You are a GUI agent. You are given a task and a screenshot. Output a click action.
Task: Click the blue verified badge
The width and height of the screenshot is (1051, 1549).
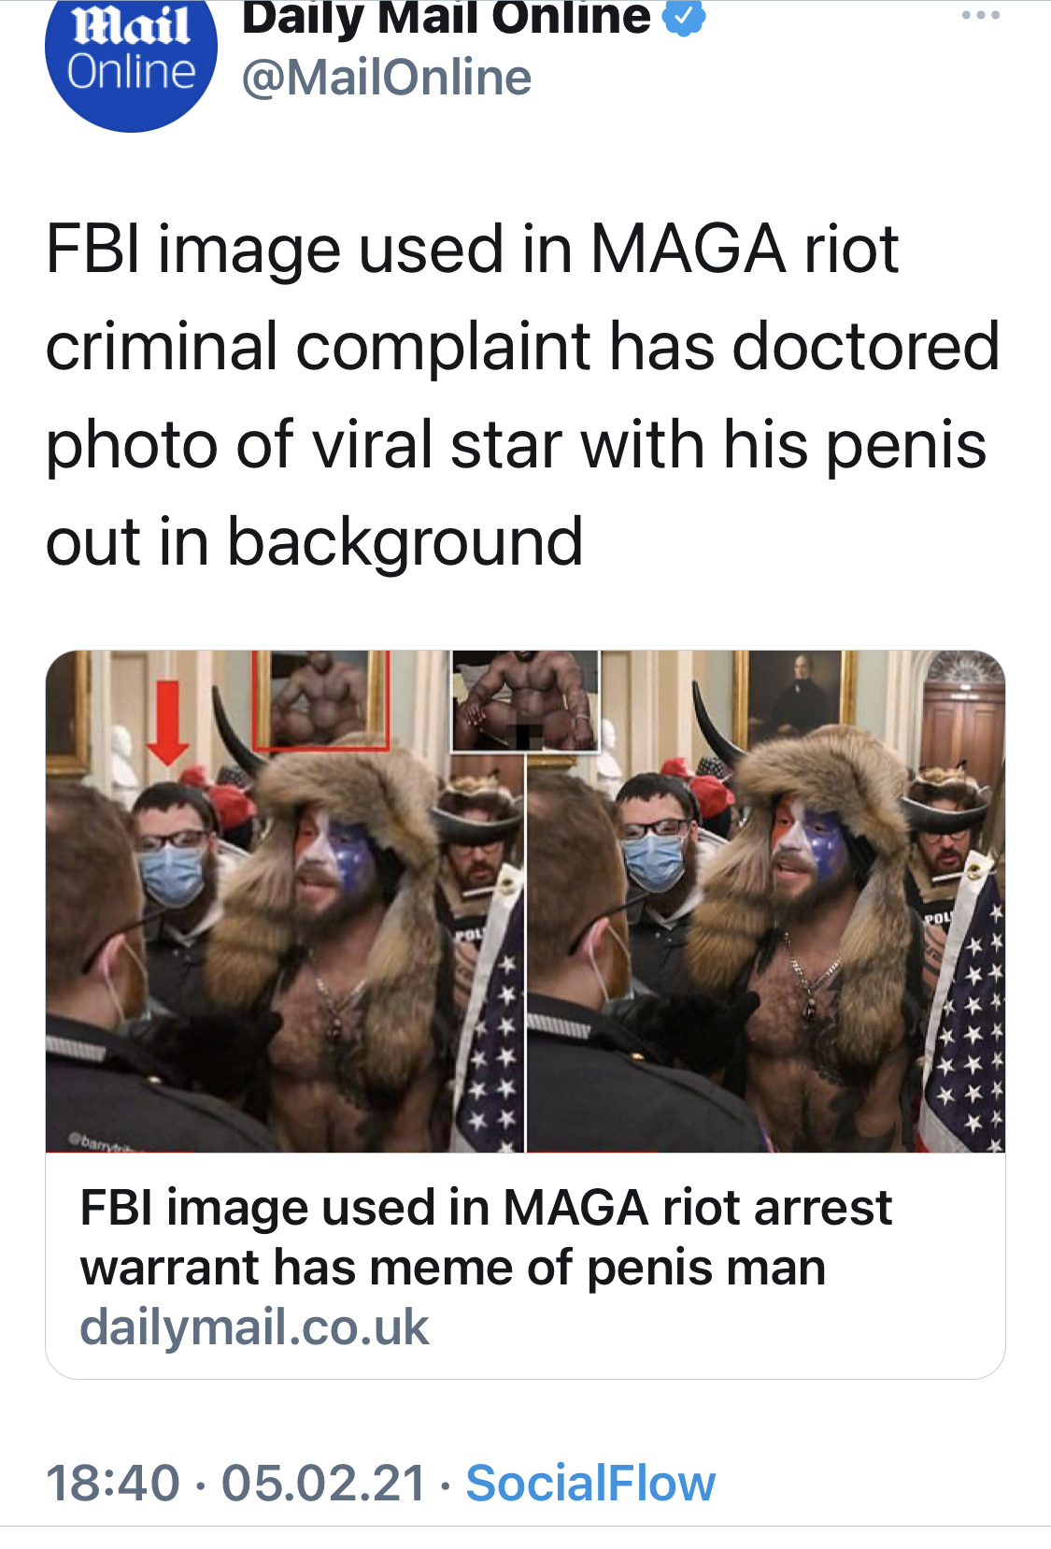pyautogui.click(x=684, y=18)
